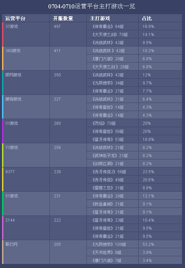The image size is (185, 268).
Task: Click the 0704-0710运营平台主打游戏一览 title
Action: (91, 6)
